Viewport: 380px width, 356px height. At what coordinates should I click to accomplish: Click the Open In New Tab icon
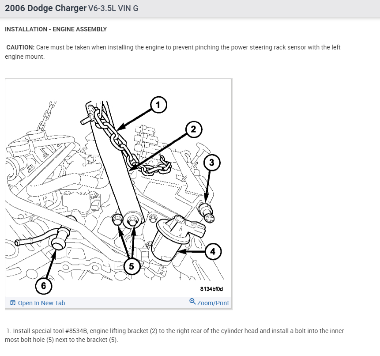coord(13,303)
